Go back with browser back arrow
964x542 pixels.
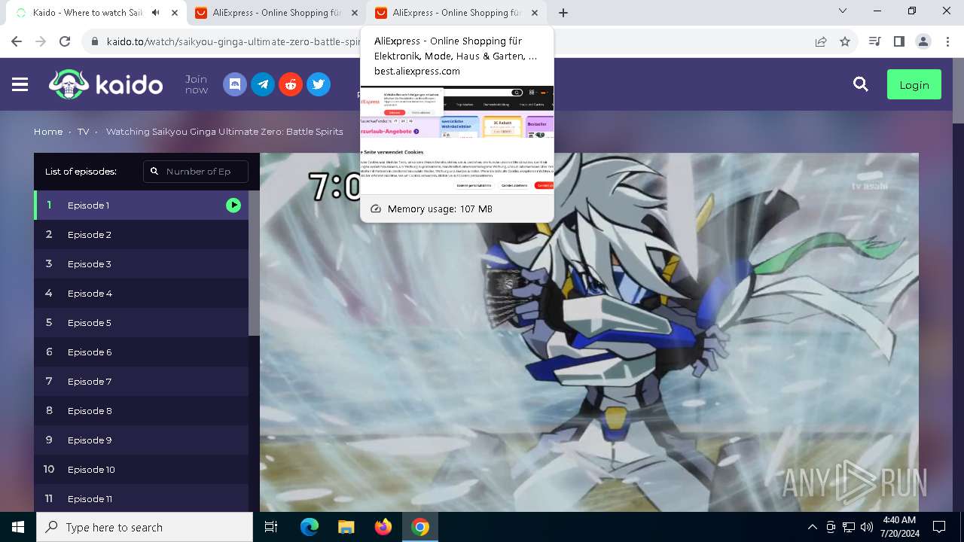click(x=17, y=42)
